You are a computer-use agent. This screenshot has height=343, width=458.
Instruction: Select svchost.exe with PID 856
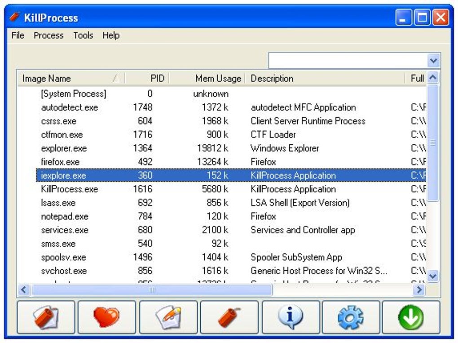pos(222,271)
